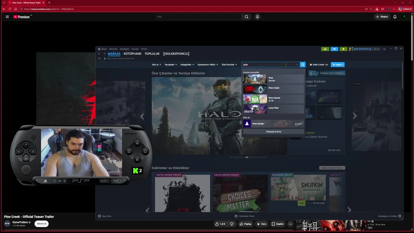Open the browser home page
Screen dimensions: 414x233
click(x=16, y=9)
